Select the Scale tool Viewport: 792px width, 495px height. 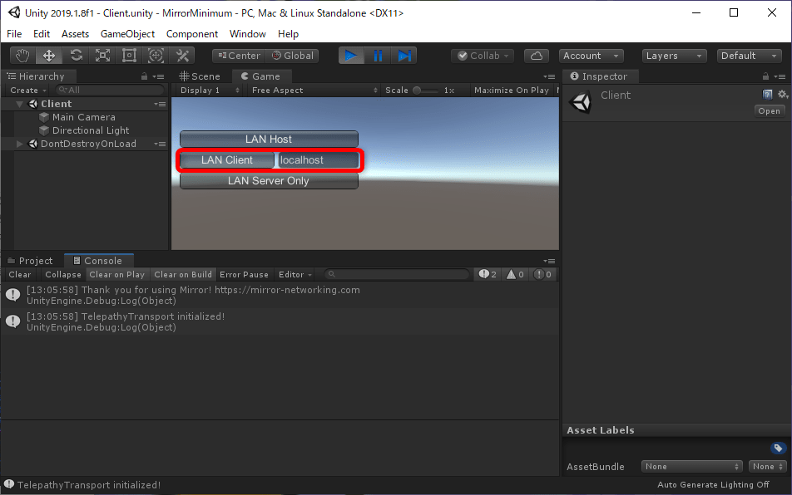(x=102, y=56)
